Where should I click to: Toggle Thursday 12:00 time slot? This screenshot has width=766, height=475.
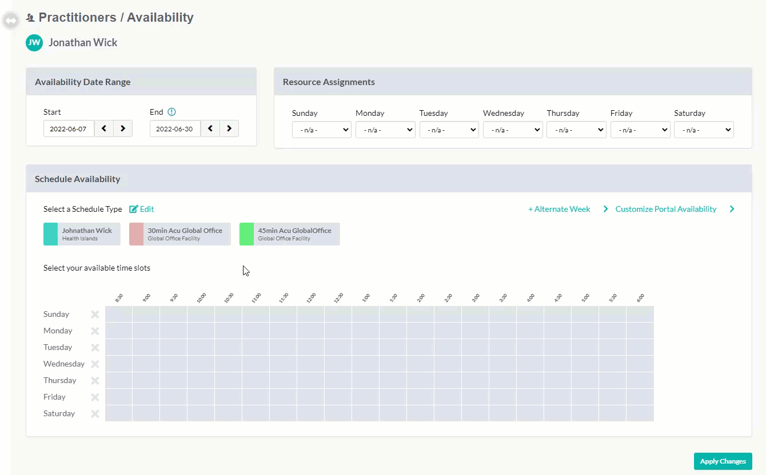[x=311, y=380]
